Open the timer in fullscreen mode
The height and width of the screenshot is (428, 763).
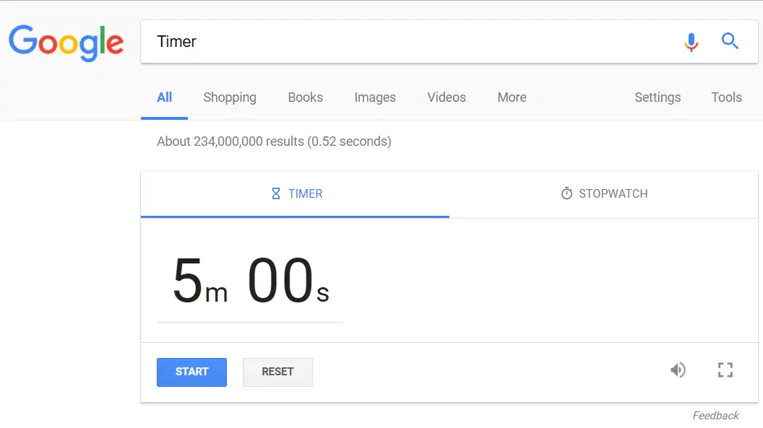[725, 370]
